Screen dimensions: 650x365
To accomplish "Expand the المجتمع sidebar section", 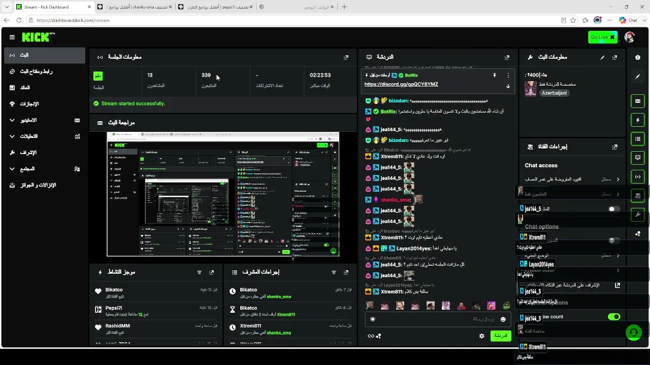I will [45, 169].
